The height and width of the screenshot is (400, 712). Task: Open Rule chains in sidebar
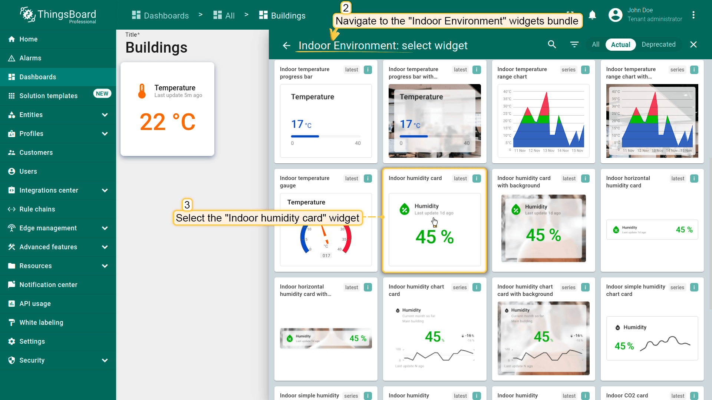37,209
